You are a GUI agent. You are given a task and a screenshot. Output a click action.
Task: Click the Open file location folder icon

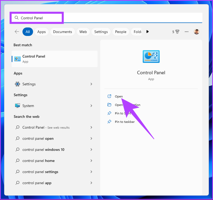(x=109, y=105)
